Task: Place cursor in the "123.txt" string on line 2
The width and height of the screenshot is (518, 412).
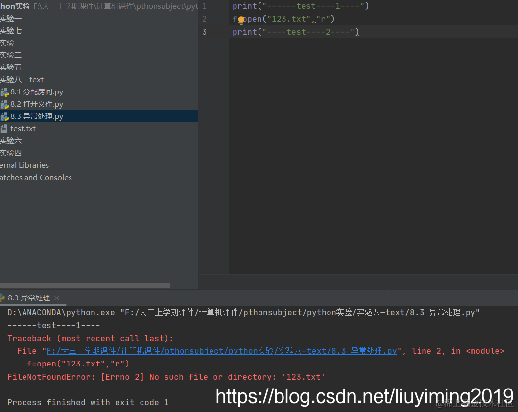Action: click(x=288, y=19)
